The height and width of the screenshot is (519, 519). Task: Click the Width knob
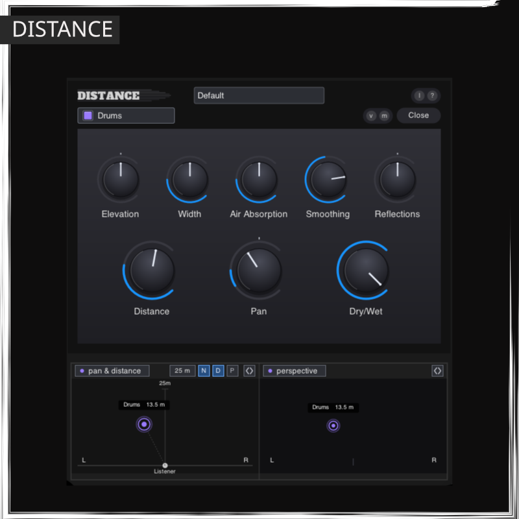point(189,180)
